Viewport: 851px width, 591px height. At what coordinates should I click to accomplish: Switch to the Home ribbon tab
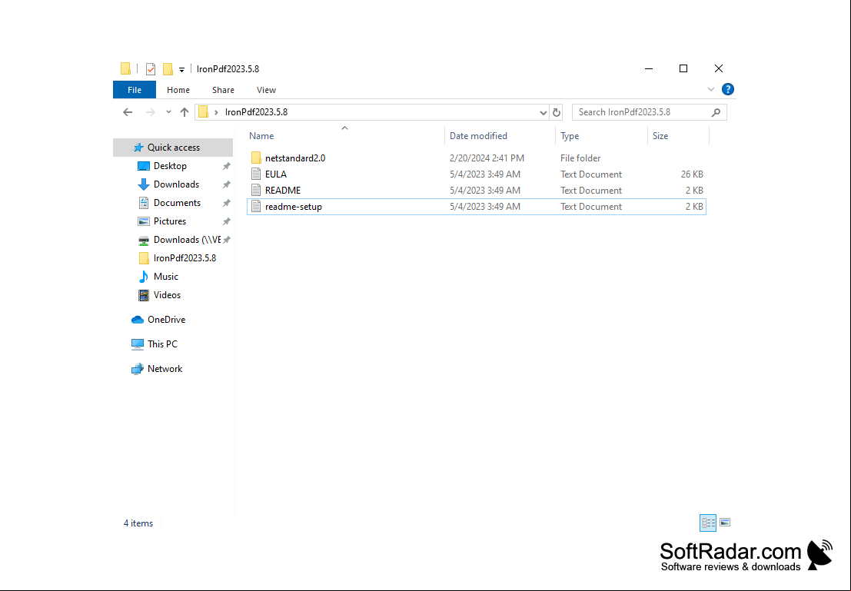tap(178, 90)
